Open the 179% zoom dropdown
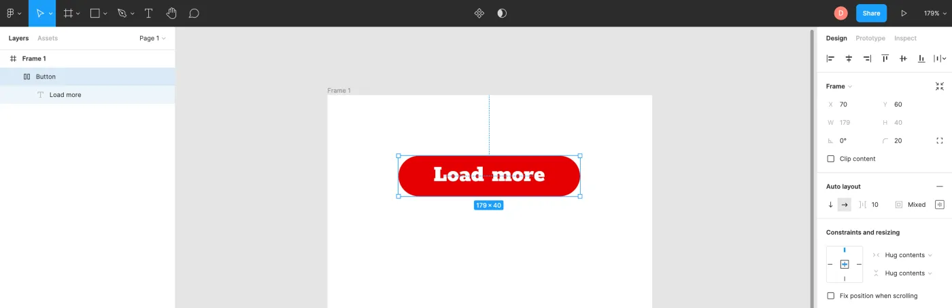 point(936,13)
